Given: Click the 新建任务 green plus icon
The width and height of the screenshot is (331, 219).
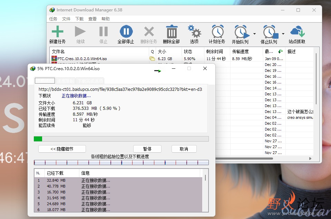Looking at the screenshot, I should point(57,31).
